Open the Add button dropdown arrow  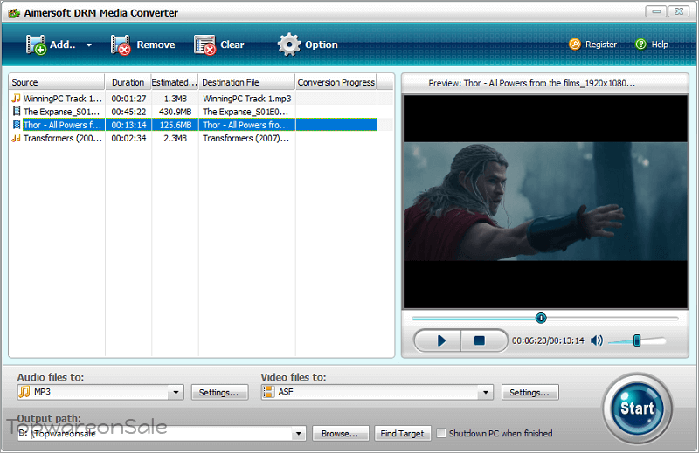pyautogui.click(x=89, y=45)
